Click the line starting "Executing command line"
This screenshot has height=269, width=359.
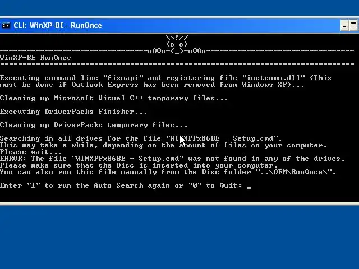click(x=165, y=78)
